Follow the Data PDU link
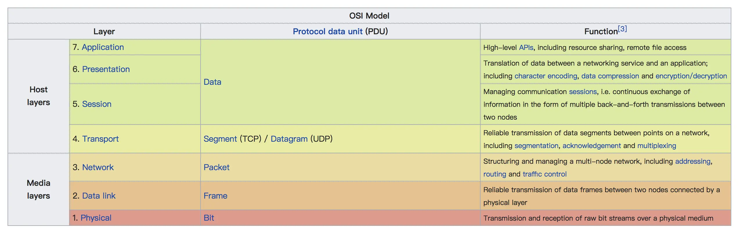 [x=212, y=82]
